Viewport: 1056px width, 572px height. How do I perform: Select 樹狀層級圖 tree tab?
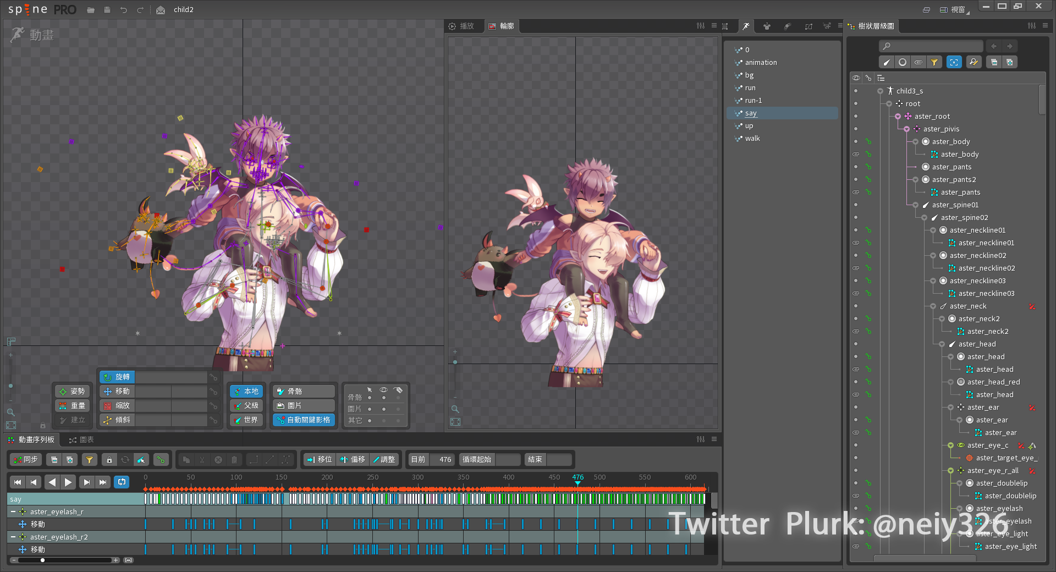pyautogui.click(x=871, y=26)
